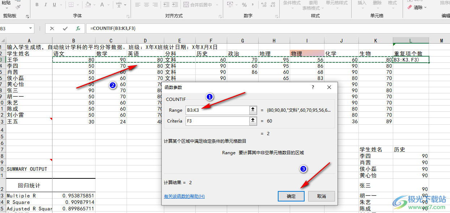Click the cell borders icon
The width and height of the screenshot is (450, 213).
71,5
